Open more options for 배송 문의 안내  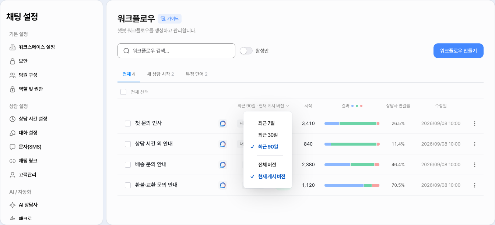tap(475, 165)
